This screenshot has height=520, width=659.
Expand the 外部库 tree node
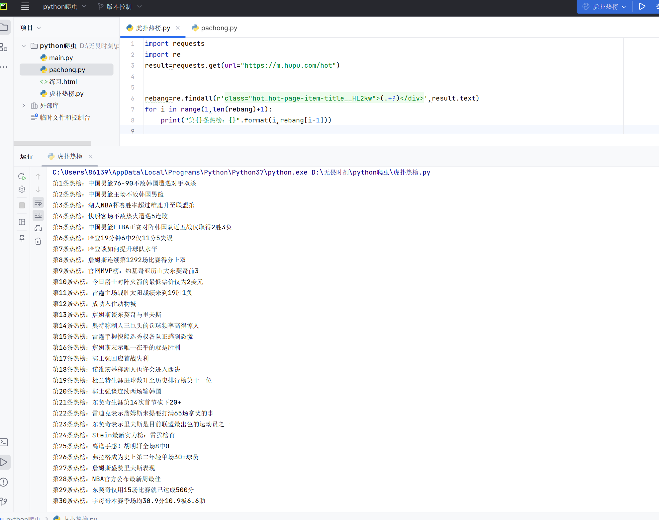(x=24, y=106)
